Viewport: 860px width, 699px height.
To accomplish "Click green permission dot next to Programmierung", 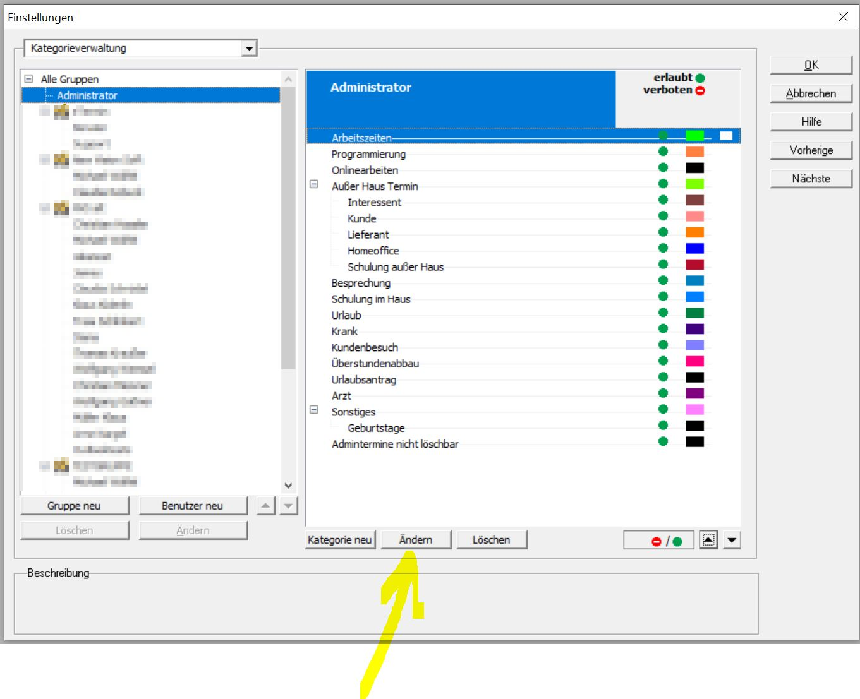I will click(x=663, y=152).
